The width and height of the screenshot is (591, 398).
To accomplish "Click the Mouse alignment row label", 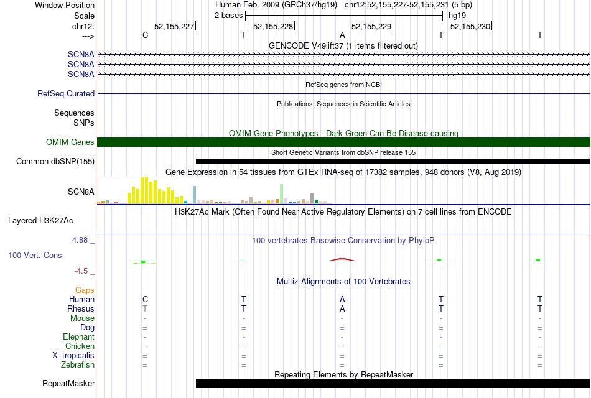I will (82, 318).
